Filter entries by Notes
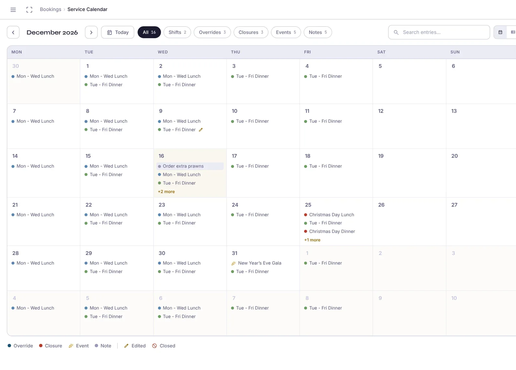 coord(318,32)
